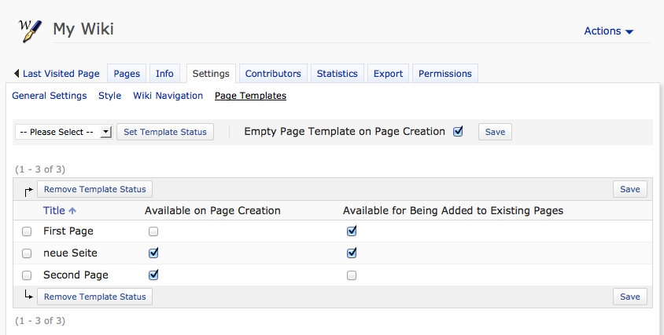Open the General Settings link
The image size is (664, 335).
(x=50, y=96)
